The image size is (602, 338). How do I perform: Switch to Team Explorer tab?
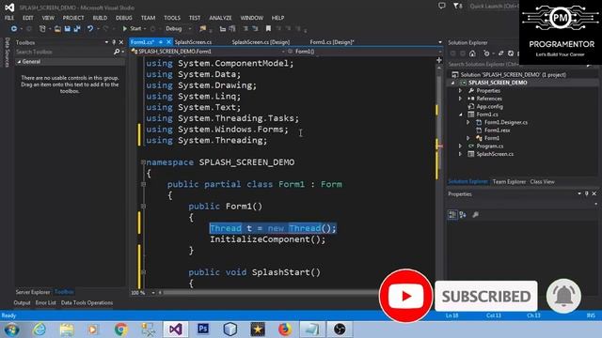(509, 181)
